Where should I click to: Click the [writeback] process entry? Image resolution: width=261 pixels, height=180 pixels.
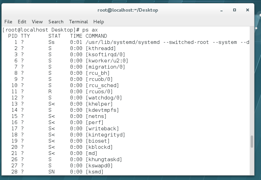click(x=102, y=128)
